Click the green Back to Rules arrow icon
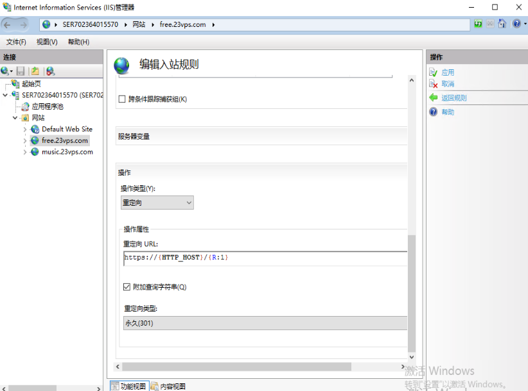This screenshot has height=391, width=528. (x=433, y=97)
